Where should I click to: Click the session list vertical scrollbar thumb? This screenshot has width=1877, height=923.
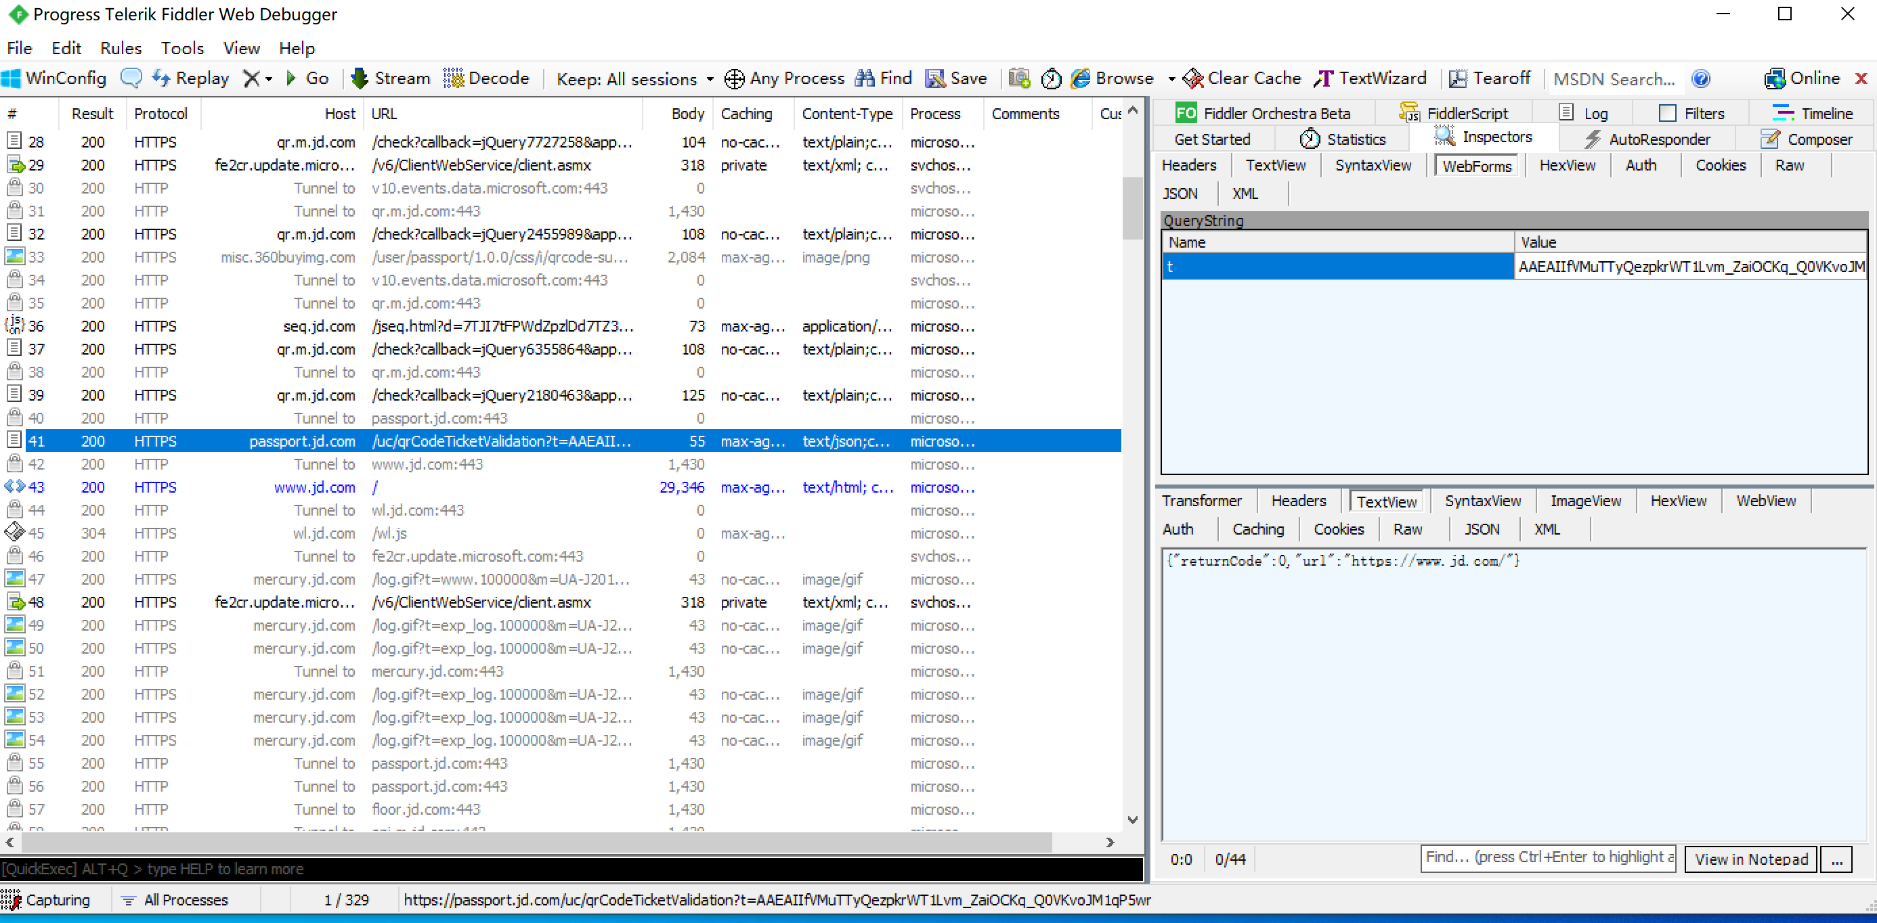(x=1131, y=208)
